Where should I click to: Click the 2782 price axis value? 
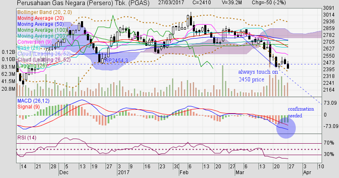click(329, 35)
